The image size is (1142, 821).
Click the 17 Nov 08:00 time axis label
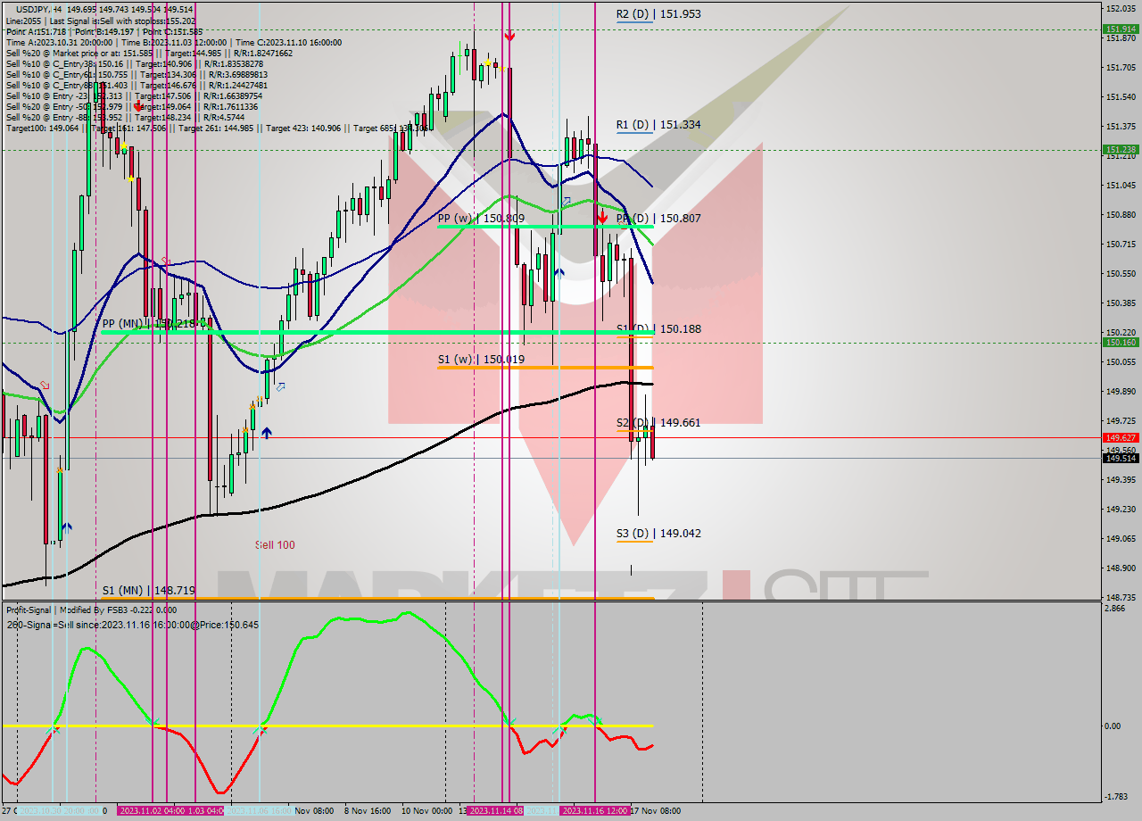tap(656, 811)
